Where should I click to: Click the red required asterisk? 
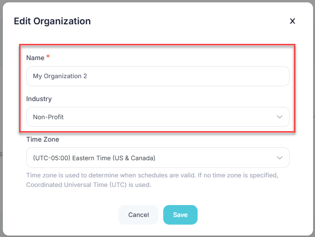click(48, 57)
